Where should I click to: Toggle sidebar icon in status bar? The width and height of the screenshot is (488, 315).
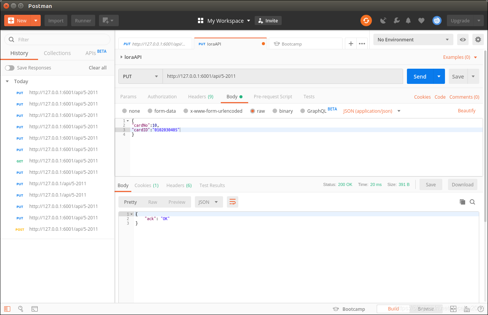[x=8, y=309]
